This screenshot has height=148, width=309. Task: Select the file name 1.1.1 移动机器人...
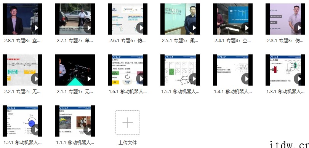pos(75,143)
